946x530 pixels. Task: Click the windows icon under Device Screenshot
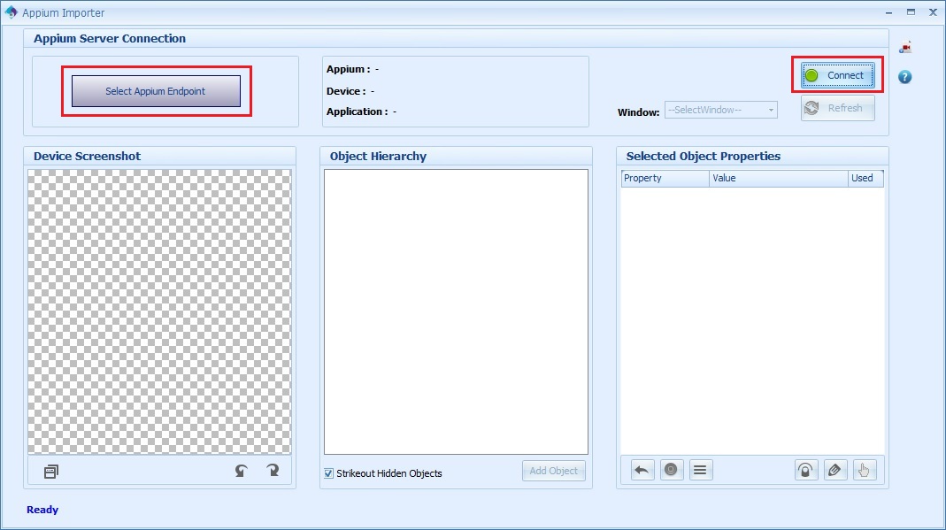51,472
